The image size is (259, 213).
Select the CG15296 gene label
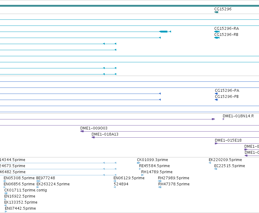coord(223,9)
